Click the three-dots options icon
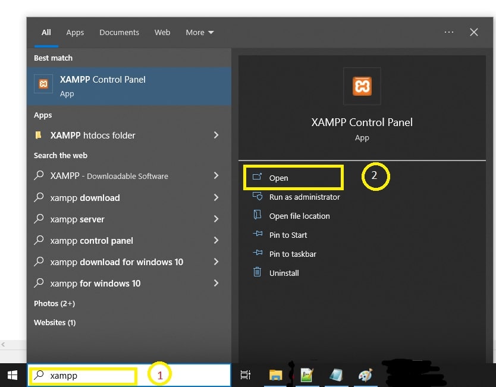Viewport: 496px width, 387px height. pos(449,32)
